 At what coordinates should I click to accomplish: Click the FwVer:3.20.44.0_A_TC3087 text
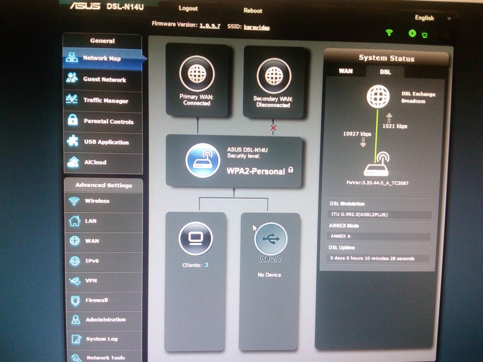[378, 183]
